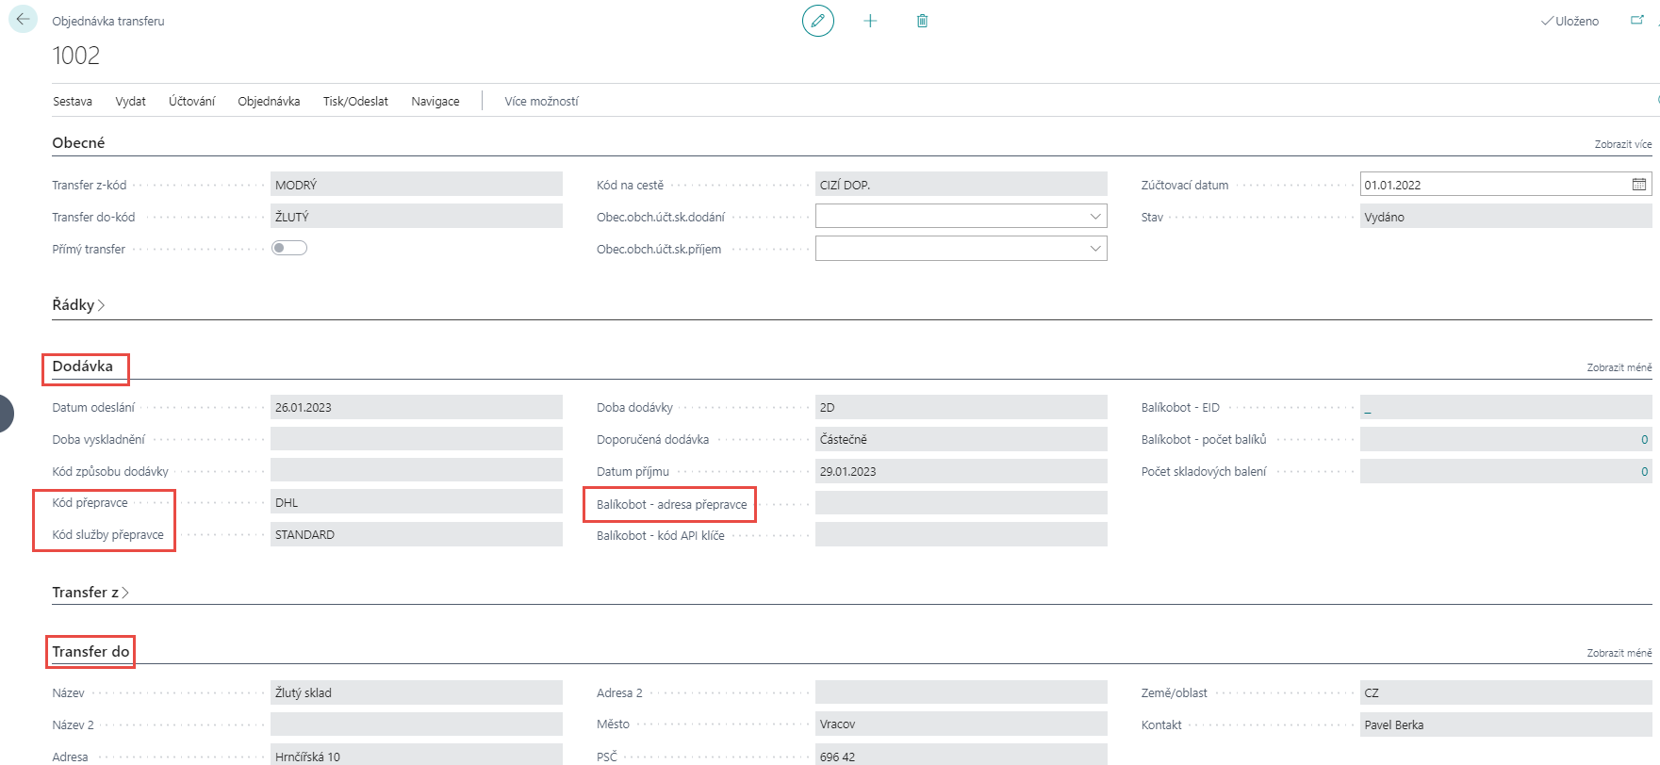
Task: Click Zobrazit více in Obecné section
Action: [1622, 144]
